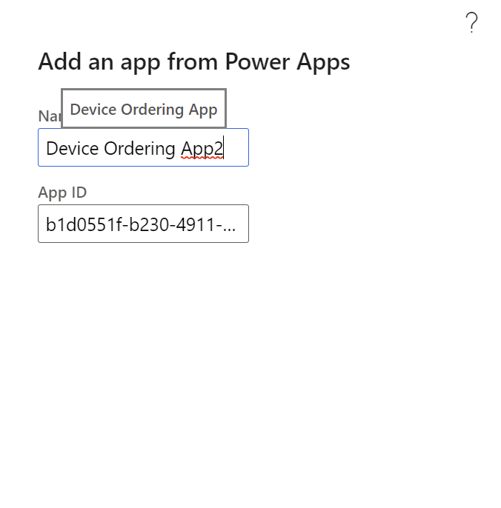Click the 'Device Ordering App' tooltip

tap(144, 108)
